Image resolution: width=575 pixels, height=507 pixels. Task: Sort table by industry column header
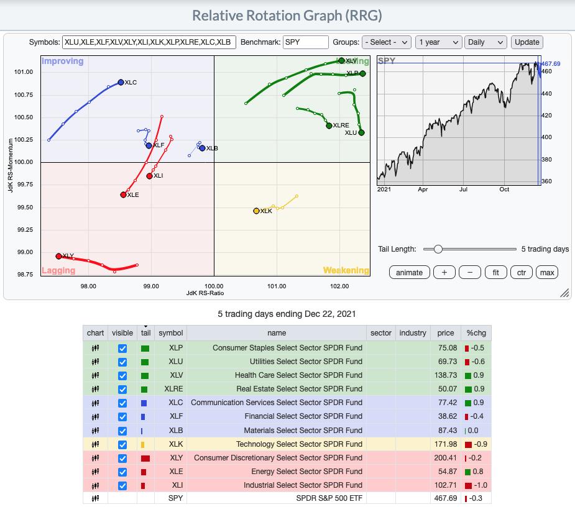(413, 333)
